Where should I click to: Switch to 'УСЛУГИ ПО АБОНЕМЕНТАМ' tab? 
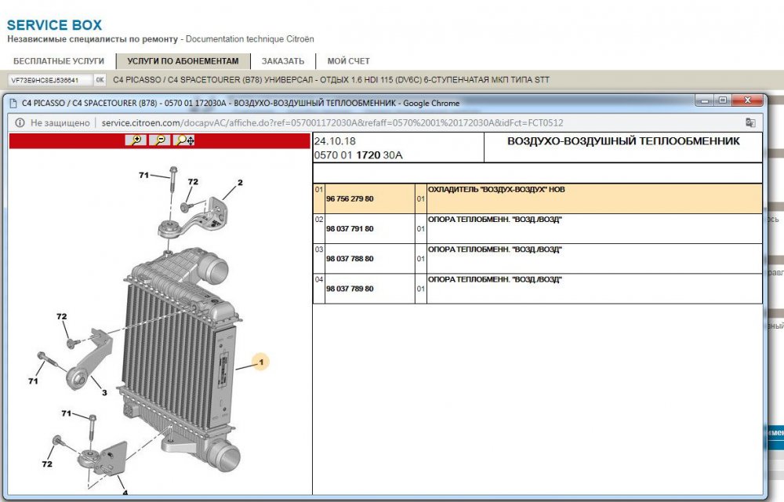183,60
